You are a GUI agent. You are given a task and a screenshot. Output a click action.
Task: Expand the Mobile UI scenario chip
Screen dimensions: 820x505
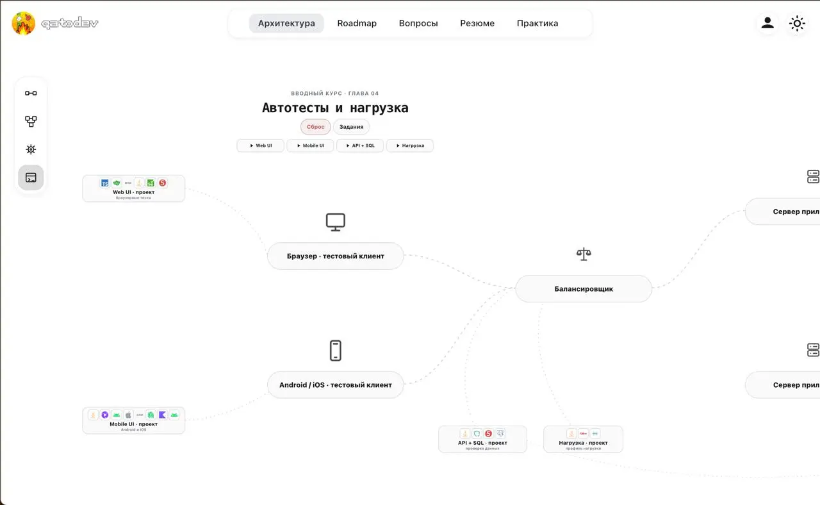point(310,145)
